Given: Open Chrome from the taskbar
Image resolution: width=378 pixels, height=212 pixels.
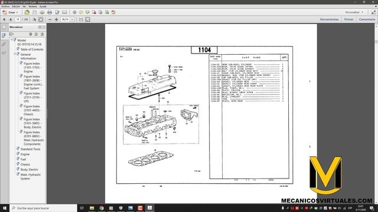Looking at the screenshot, I should 101,208.
